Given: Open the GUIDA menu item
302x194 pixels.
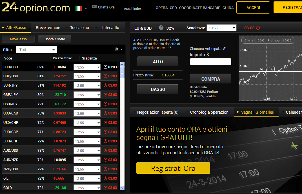Looking at the screenshot, I should pyautogui.click(x=228, y=8).
